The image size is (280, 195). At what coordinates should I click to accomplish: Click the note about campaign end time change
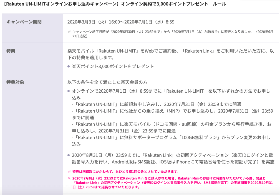171,34
